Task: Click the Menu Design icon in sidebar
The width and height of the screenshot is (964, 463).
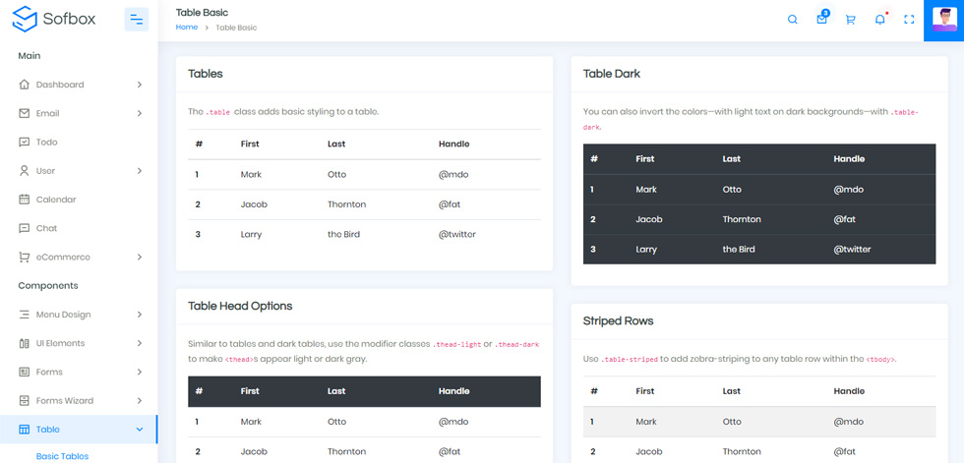Action: pos(24,315)
